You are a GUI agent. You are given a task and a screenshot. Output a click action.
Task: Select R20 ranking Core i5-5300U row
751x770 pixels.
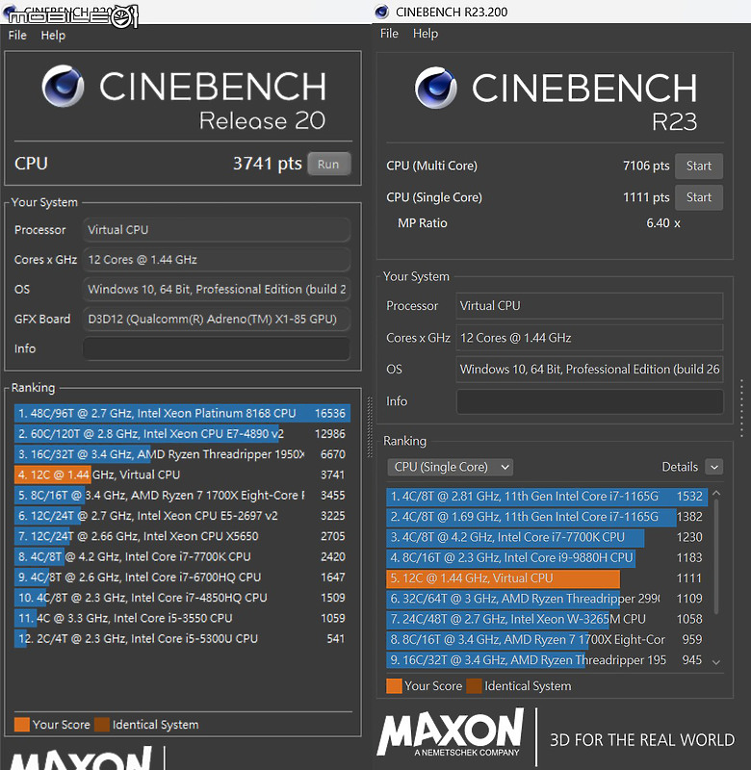182,638
